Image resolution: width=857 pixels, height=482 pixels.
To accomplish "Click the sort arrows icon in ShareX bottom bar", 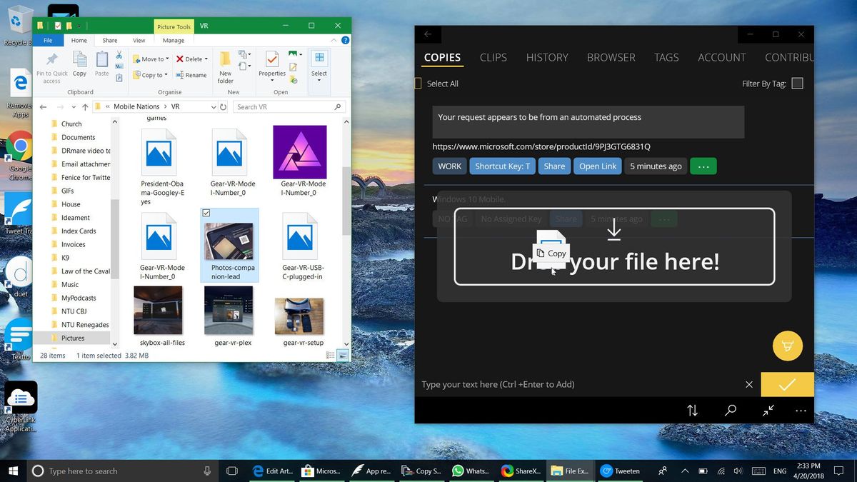I will (x=692, y=411).
